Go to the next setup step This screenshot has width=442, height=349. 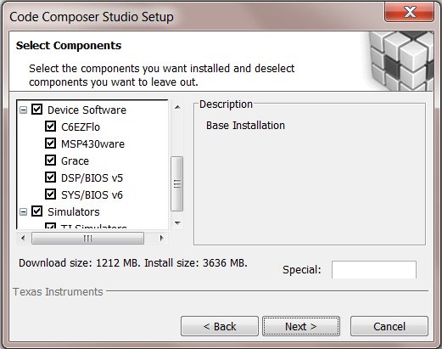tap(301, 326)
